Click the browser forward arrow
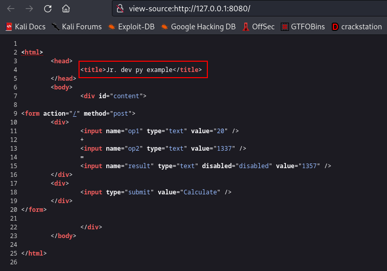 [x=29, y=9]
